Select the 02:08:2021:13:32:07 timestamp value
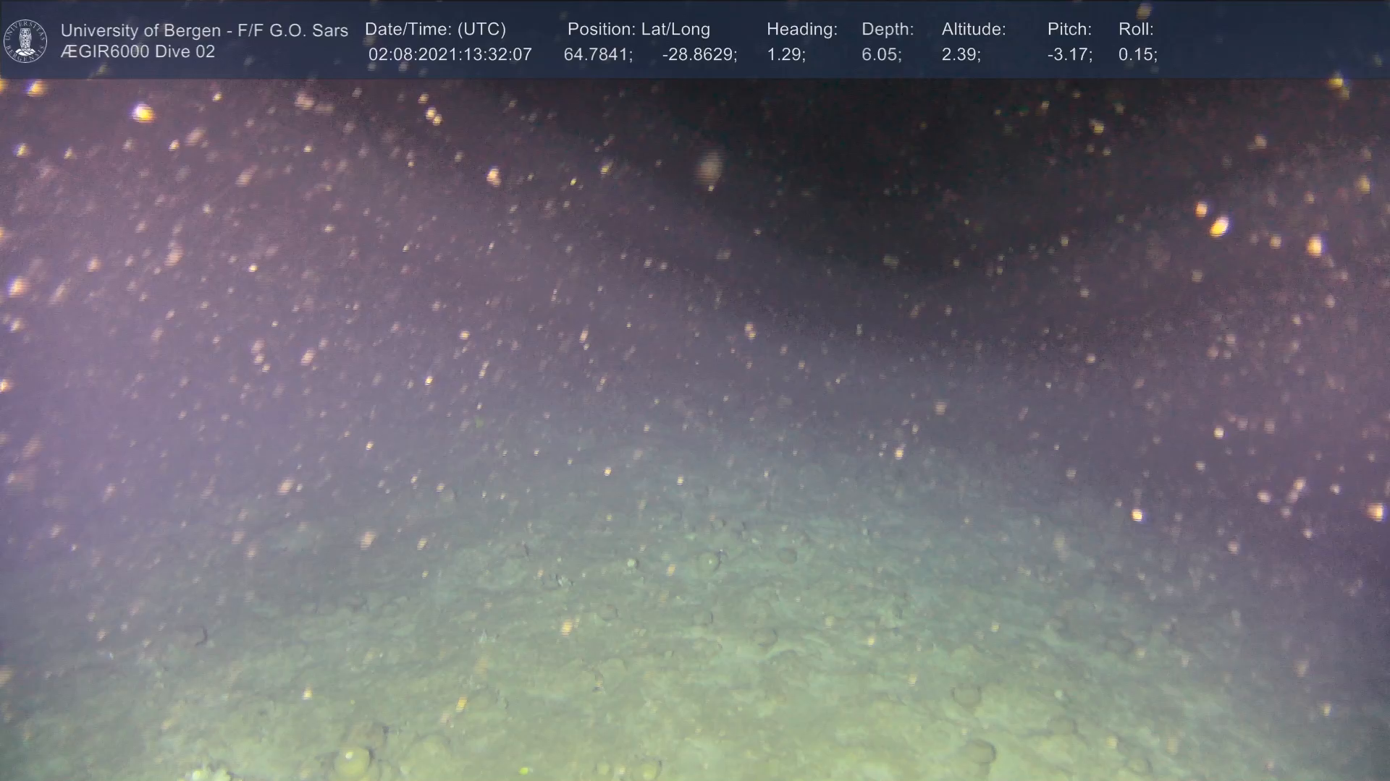The image size is (1390, 781). point(450,55)
